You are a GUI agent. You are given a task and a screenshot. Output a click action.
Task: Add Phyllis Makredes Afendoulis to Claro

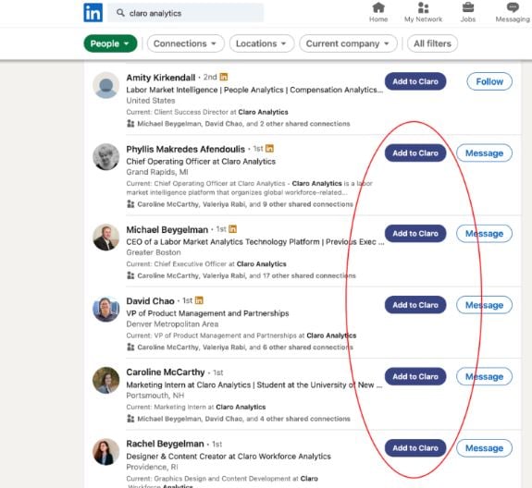point(415,152)
